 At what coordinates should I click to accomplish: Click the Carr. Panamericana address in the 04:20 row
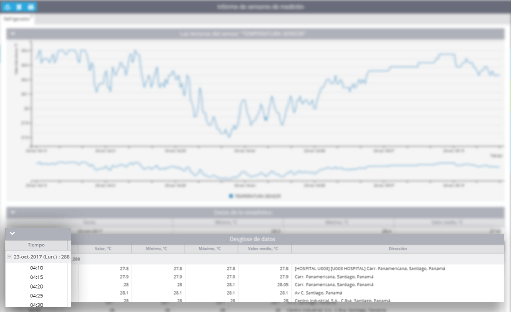click(x=334, y=285)
